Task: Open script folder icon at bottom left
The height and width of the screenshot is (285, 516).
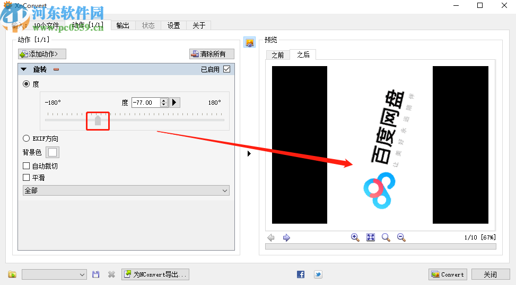Action: [x=12, y=274]
